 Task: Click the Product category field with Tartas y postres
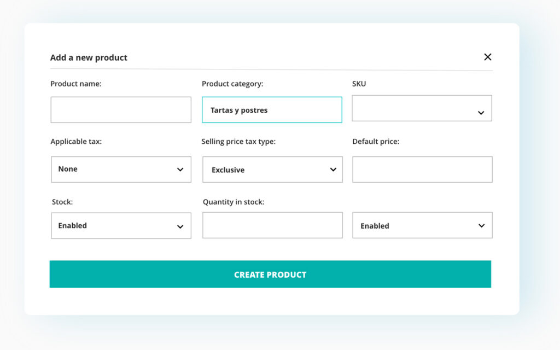272,110
